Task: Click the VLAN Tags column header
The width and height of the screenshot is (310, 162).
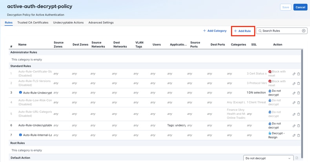Action: pyautogui.click(x=139, y=45)
